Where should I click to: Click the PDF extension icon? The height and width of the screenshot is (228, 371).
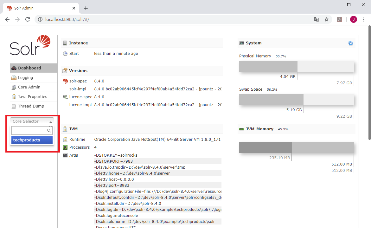pos(339,19)
